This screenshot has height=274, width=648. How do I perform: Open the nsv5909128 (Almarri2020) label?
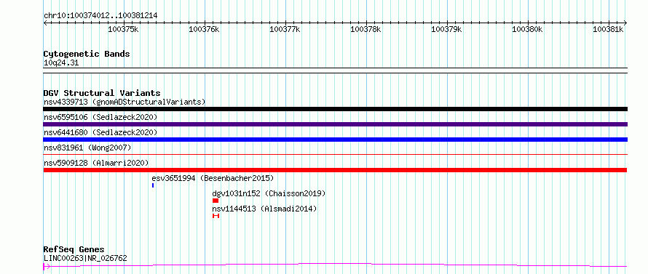point(96,163)
